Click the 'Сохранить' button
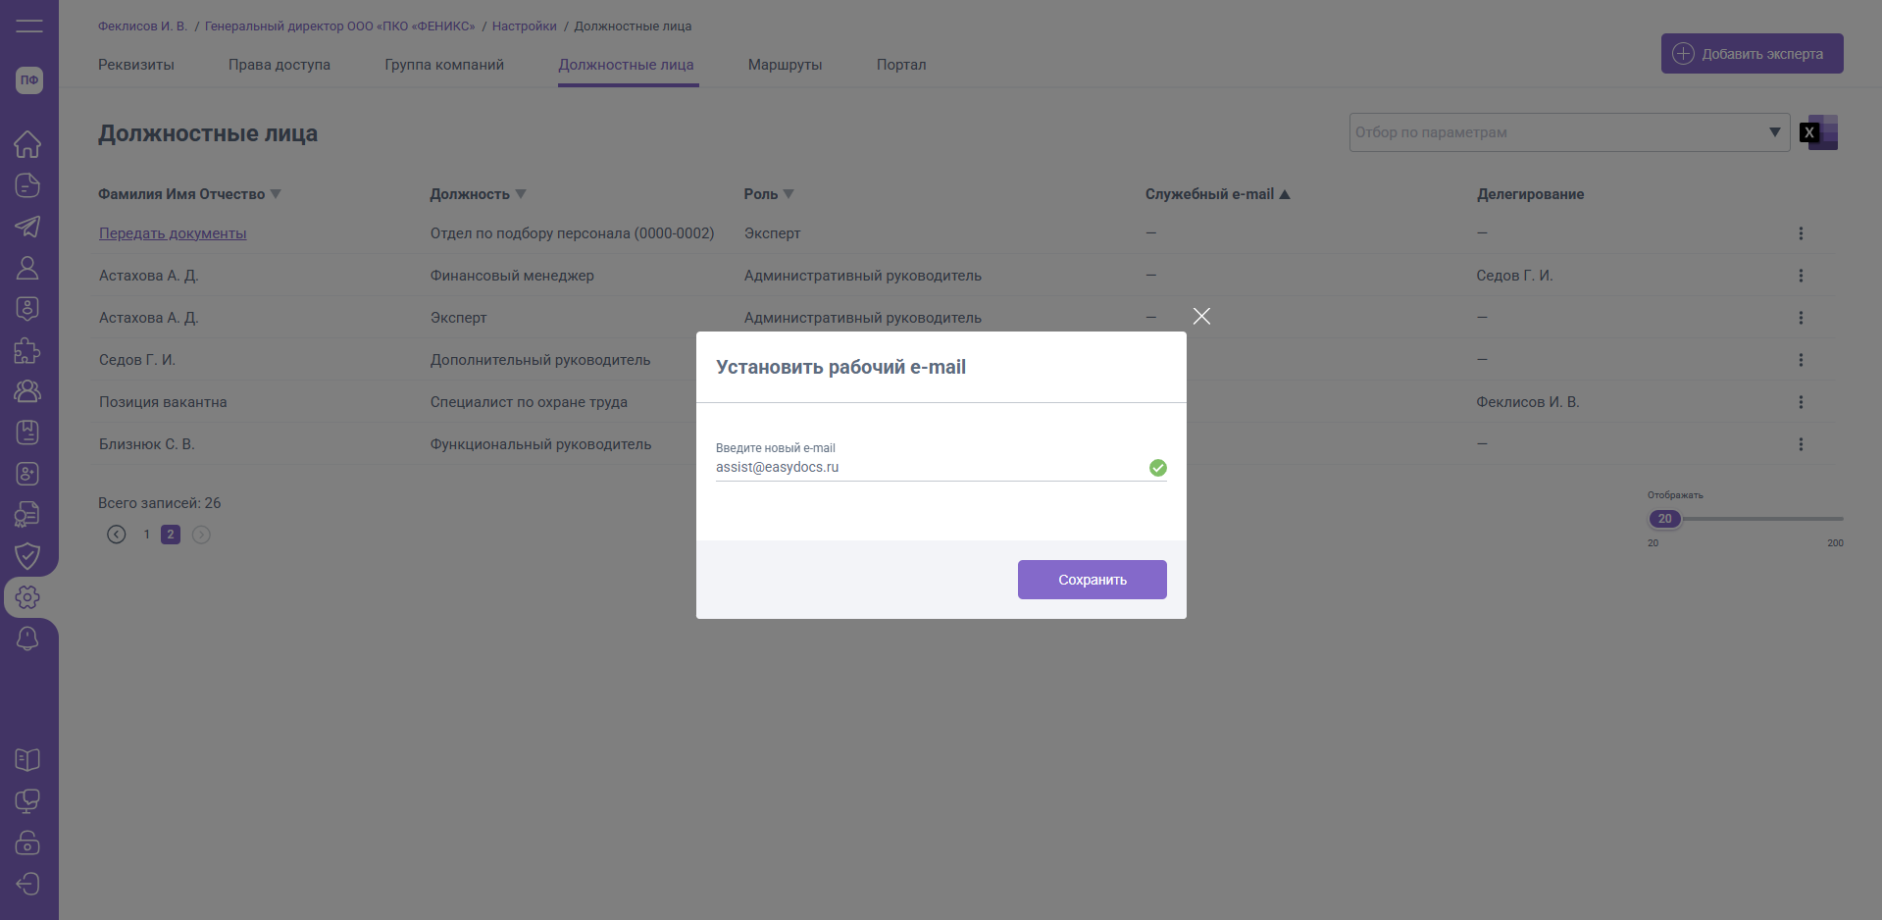Viewport: 1882px width, 920px height. point(1093,580)
